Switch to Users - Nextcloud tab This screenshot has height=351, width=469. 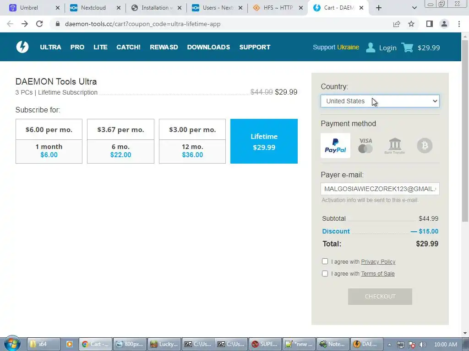[x=217, y=8]
